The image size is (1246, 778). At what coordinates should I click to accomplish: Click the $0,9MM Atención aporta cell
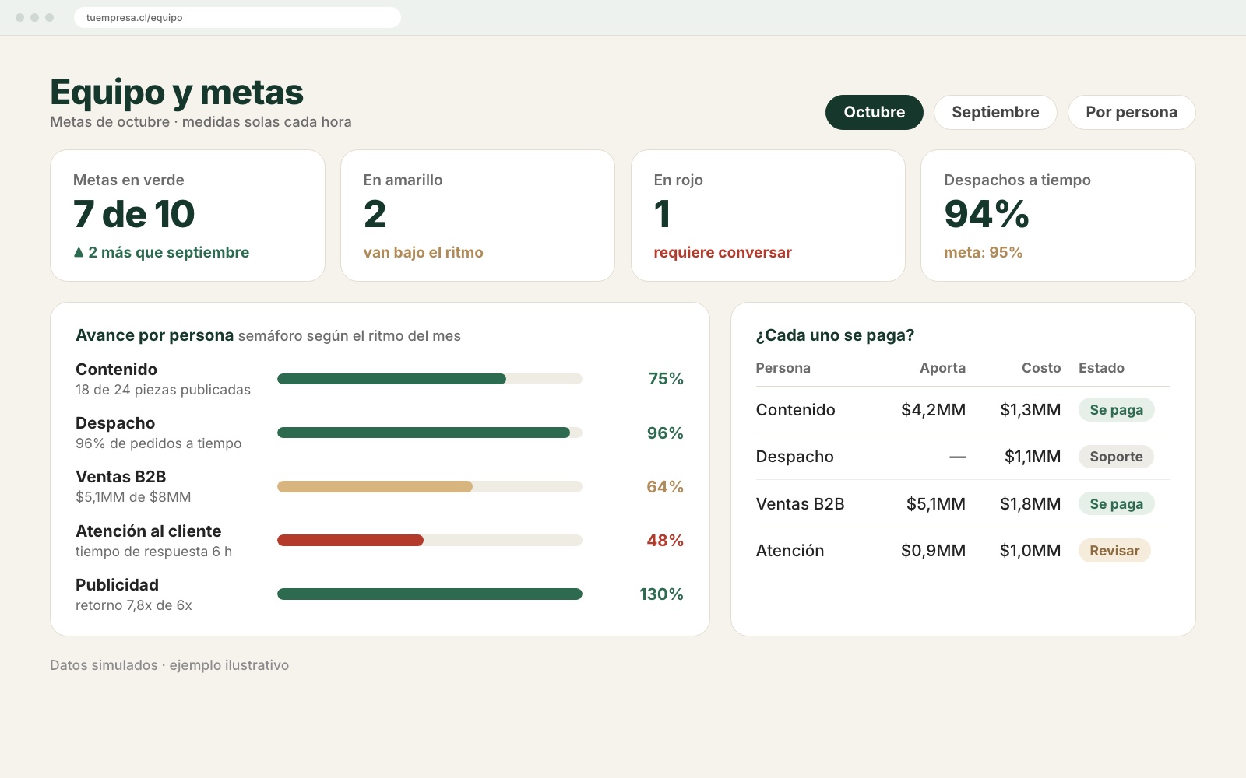tap(933, 551)
